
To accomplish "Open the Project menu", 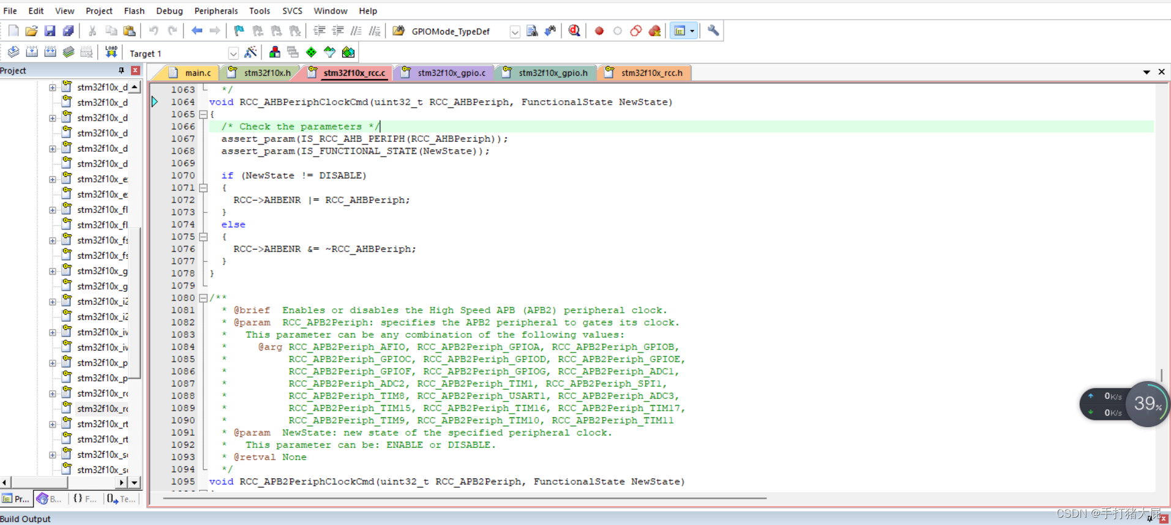I will pyautogui.click(x=99, y=11).
